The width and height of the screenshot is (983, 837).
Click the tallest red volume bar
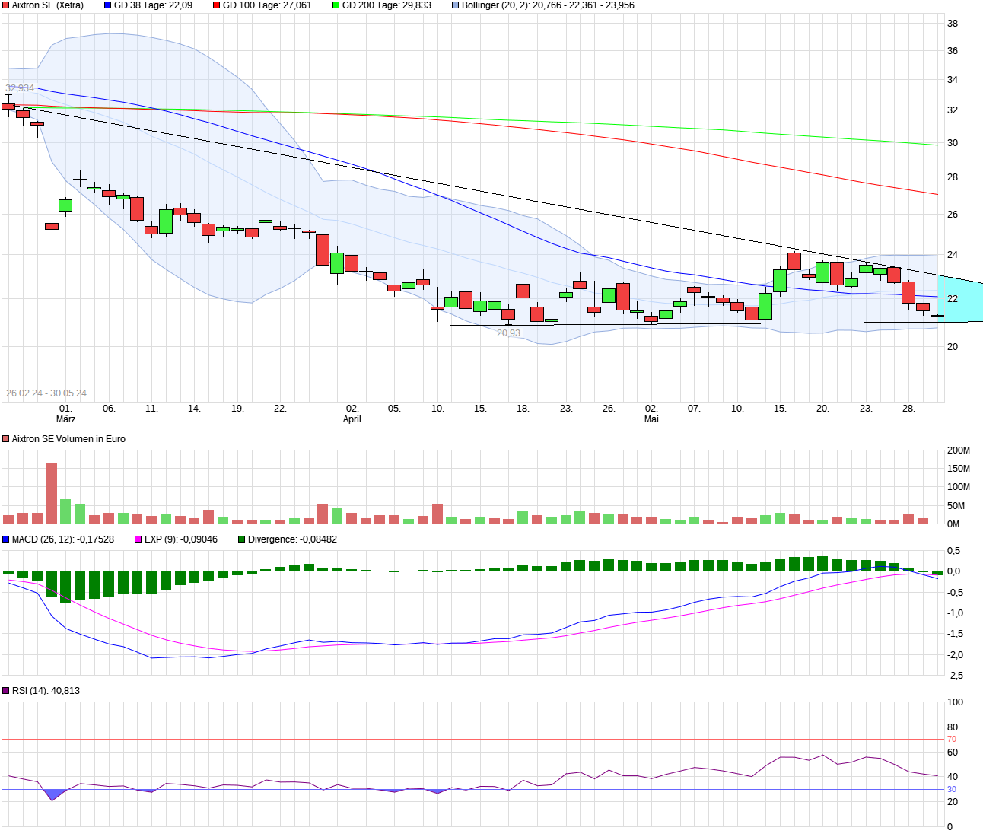pos(52,494)
